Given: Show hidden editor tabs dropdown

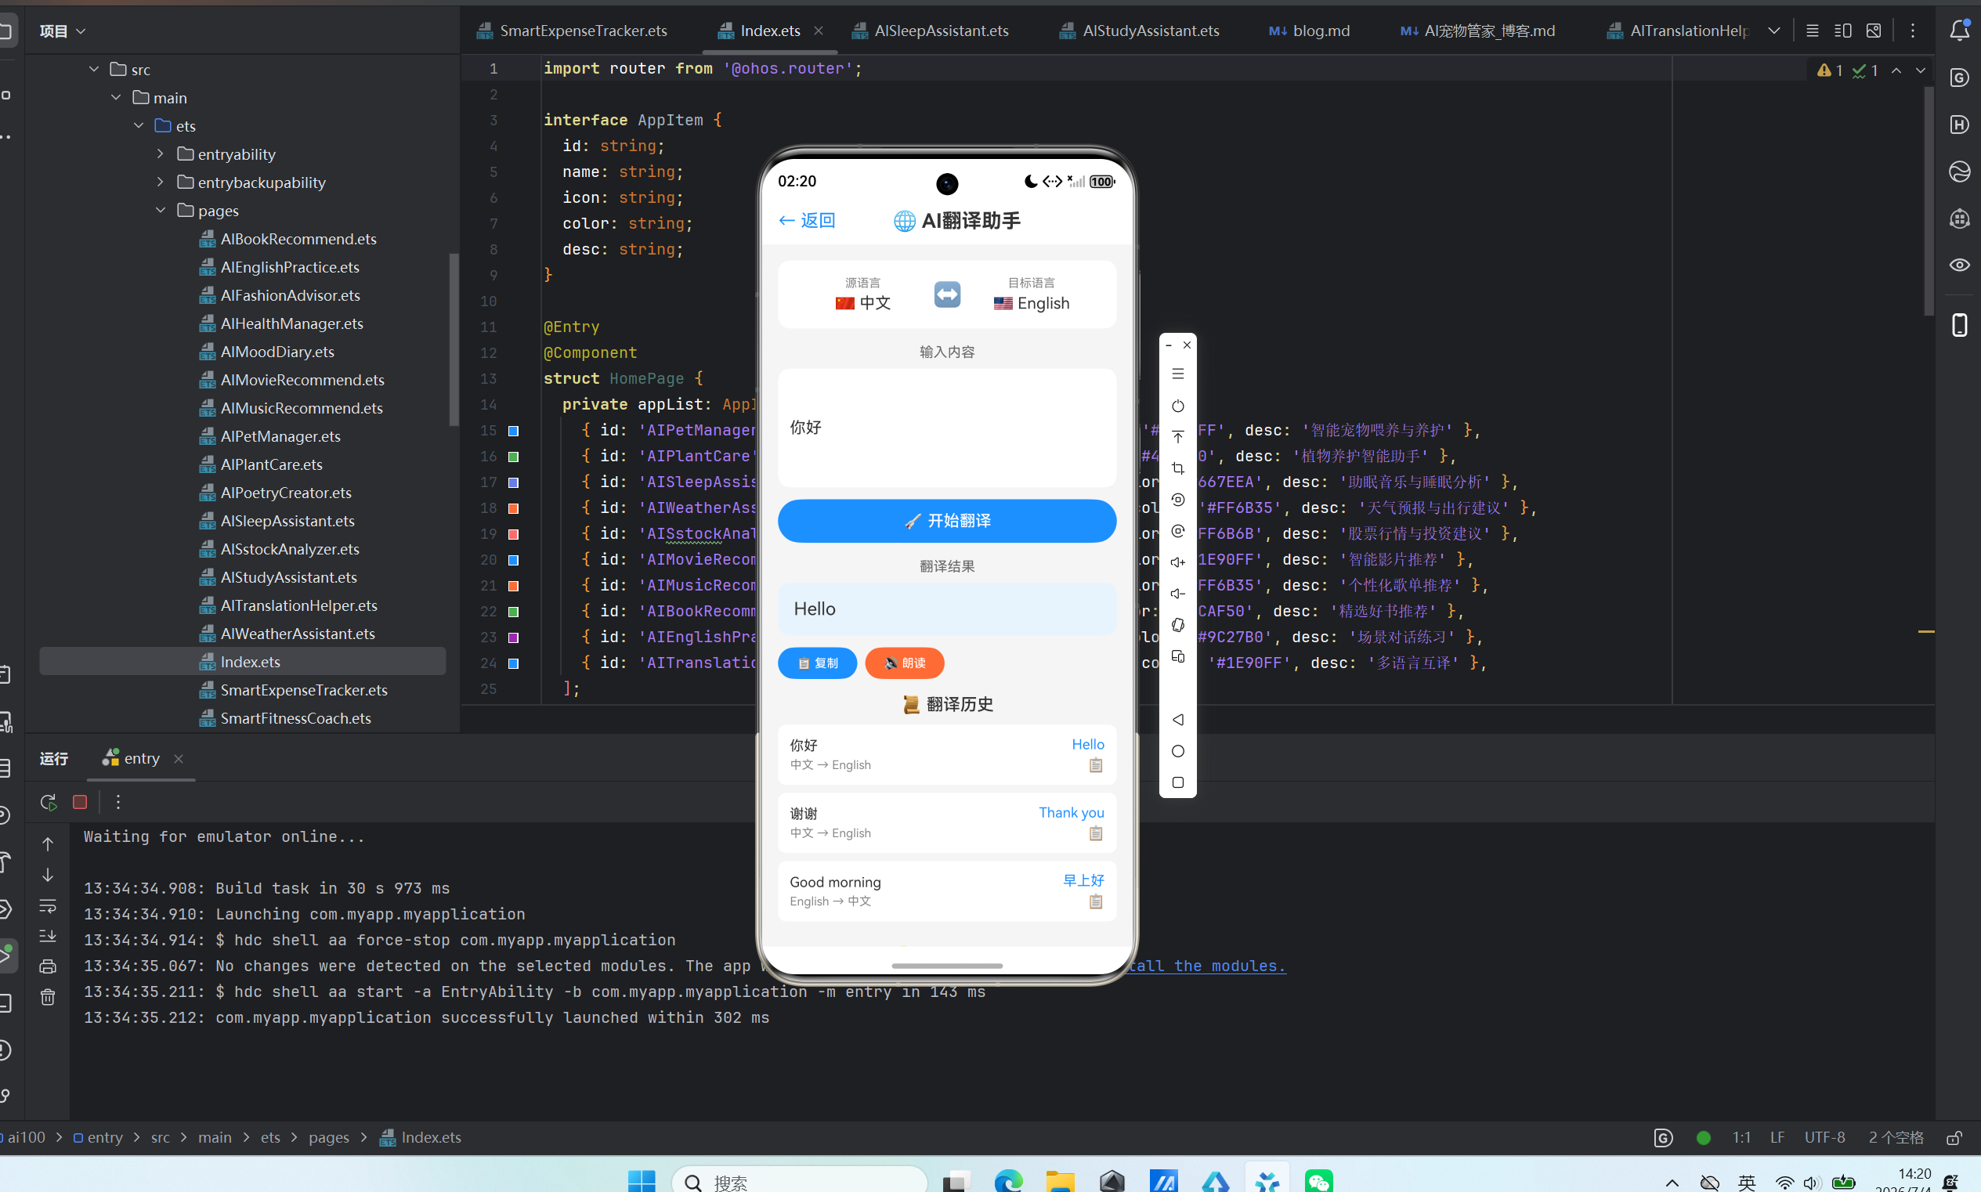Looking at the screenshot, I should pos(1773,31).
